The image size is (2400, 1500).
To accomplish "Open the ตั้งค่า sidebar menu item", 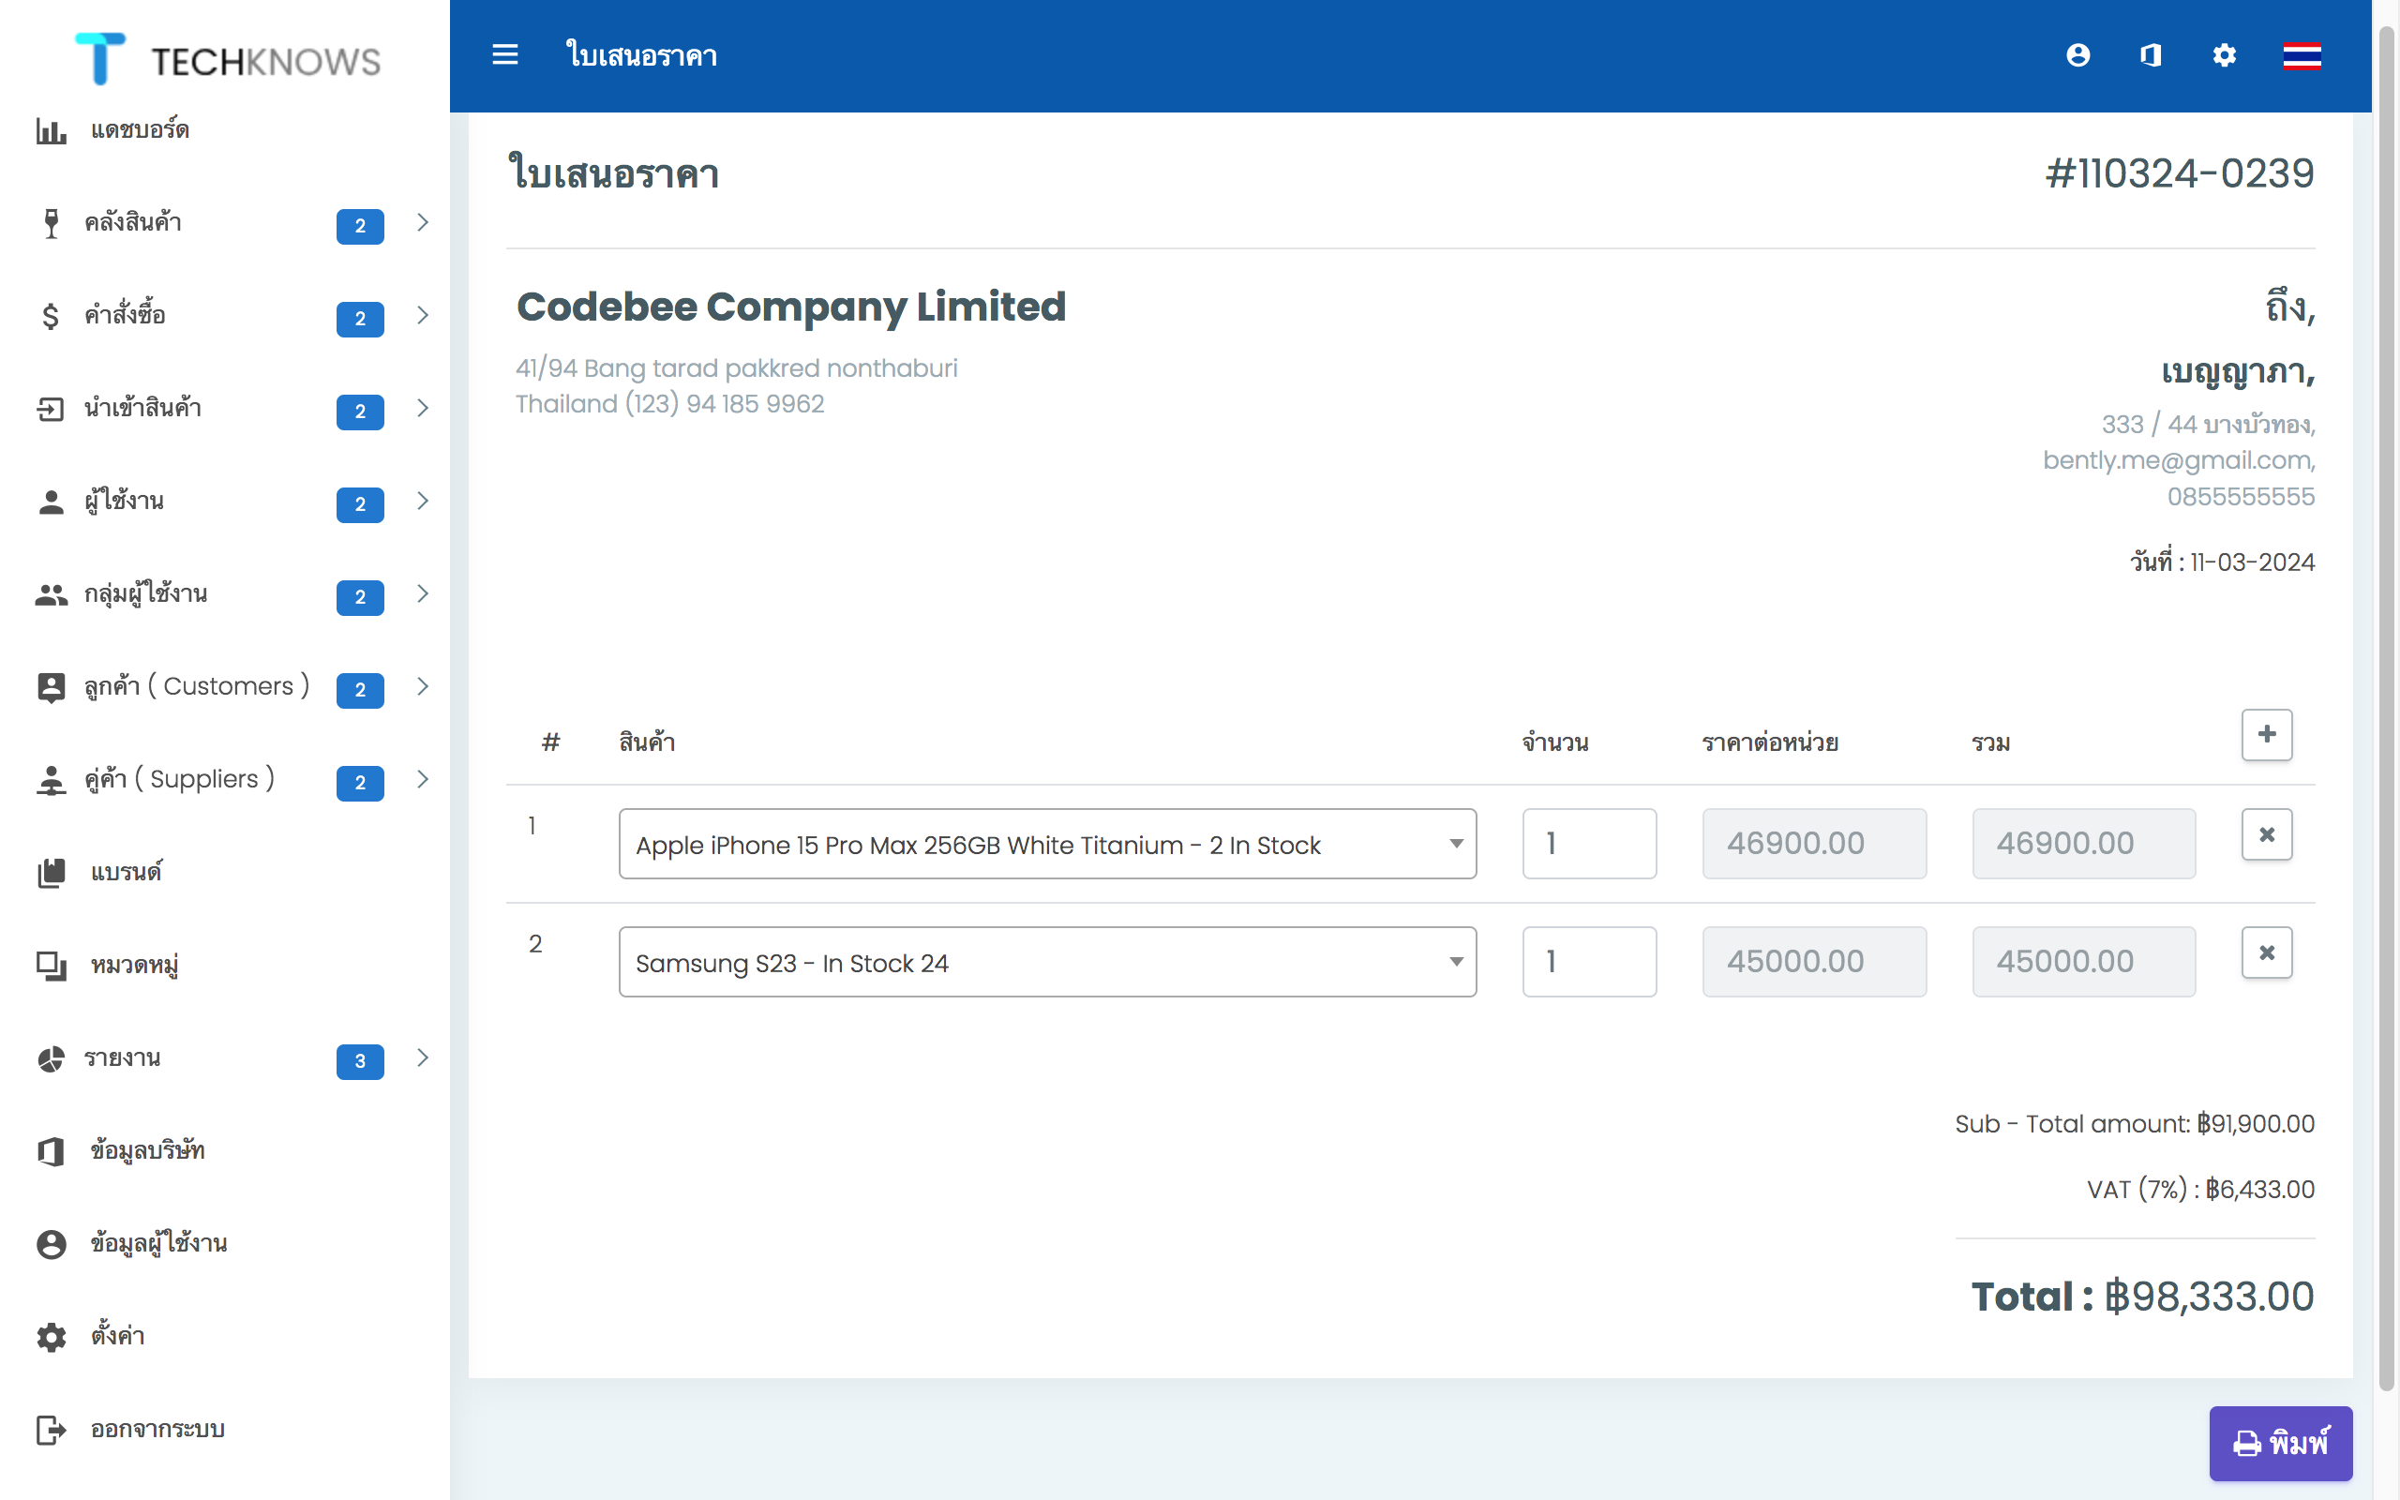I will click(x=117, y=1336).
